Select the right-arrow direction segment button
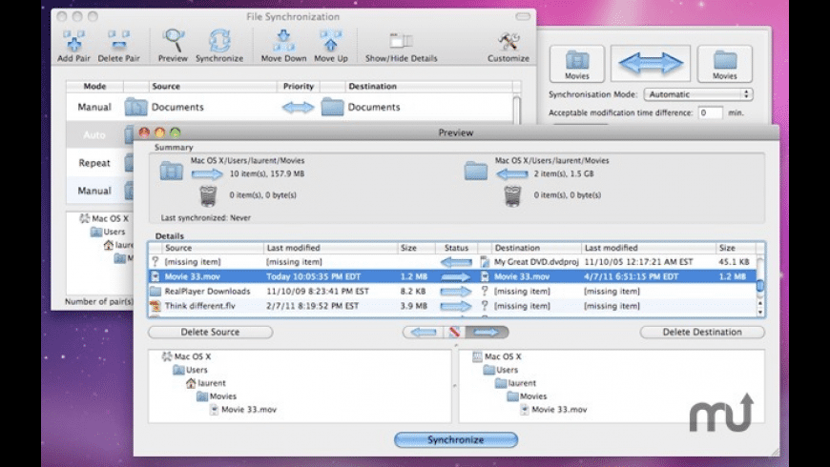The height and width of the screenshot is (467, 830). coord(488,332)
